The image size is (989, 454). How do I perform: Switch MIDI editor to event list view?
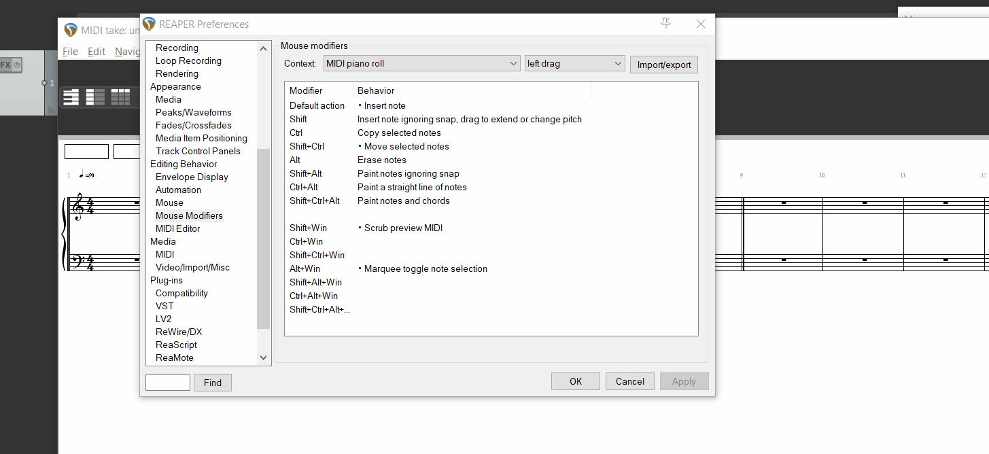(x=120, y=97)
